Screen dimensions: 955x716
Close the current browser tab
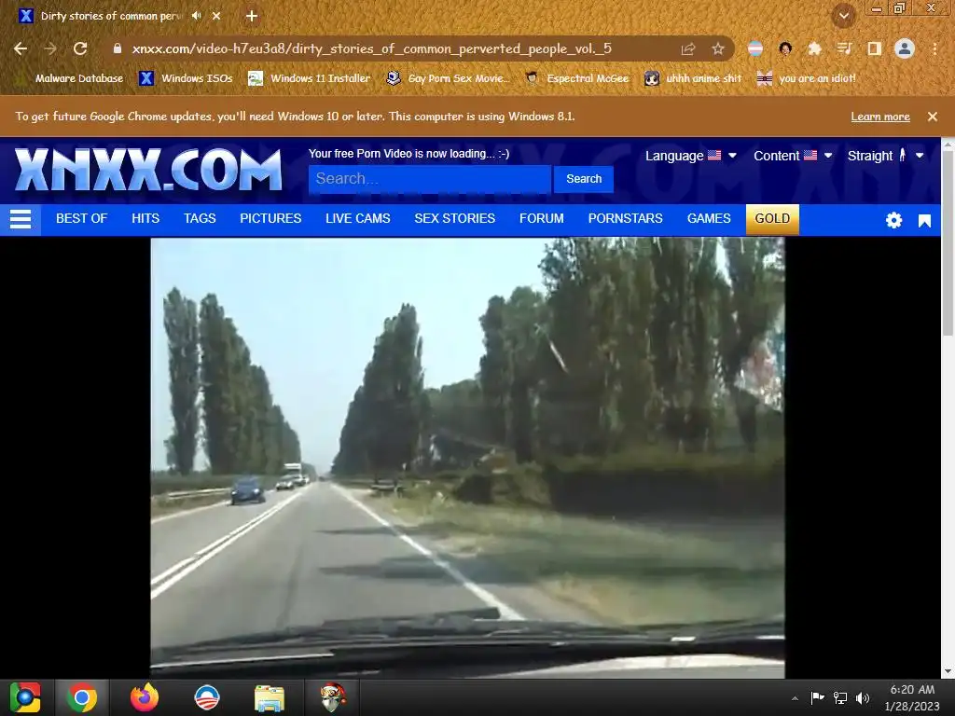point(216,16)
